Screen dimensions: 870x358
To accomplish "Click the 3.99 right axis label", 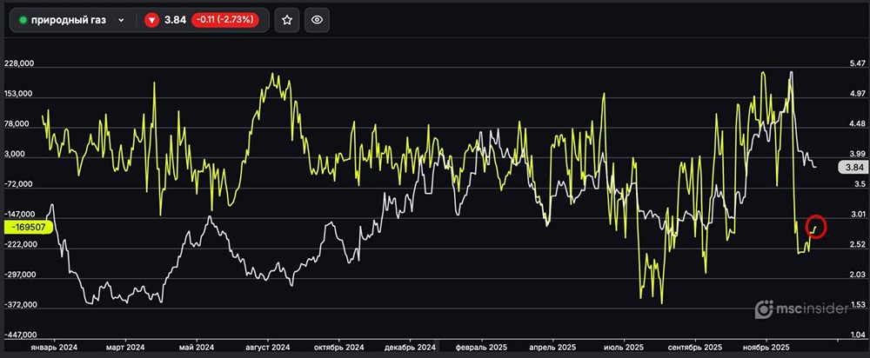I will click(x=857, y=154).
